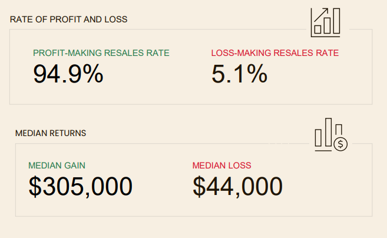Click the dollar coin symbol
The height and width of the screenshot is (238, 387).
tap(341, 143)
